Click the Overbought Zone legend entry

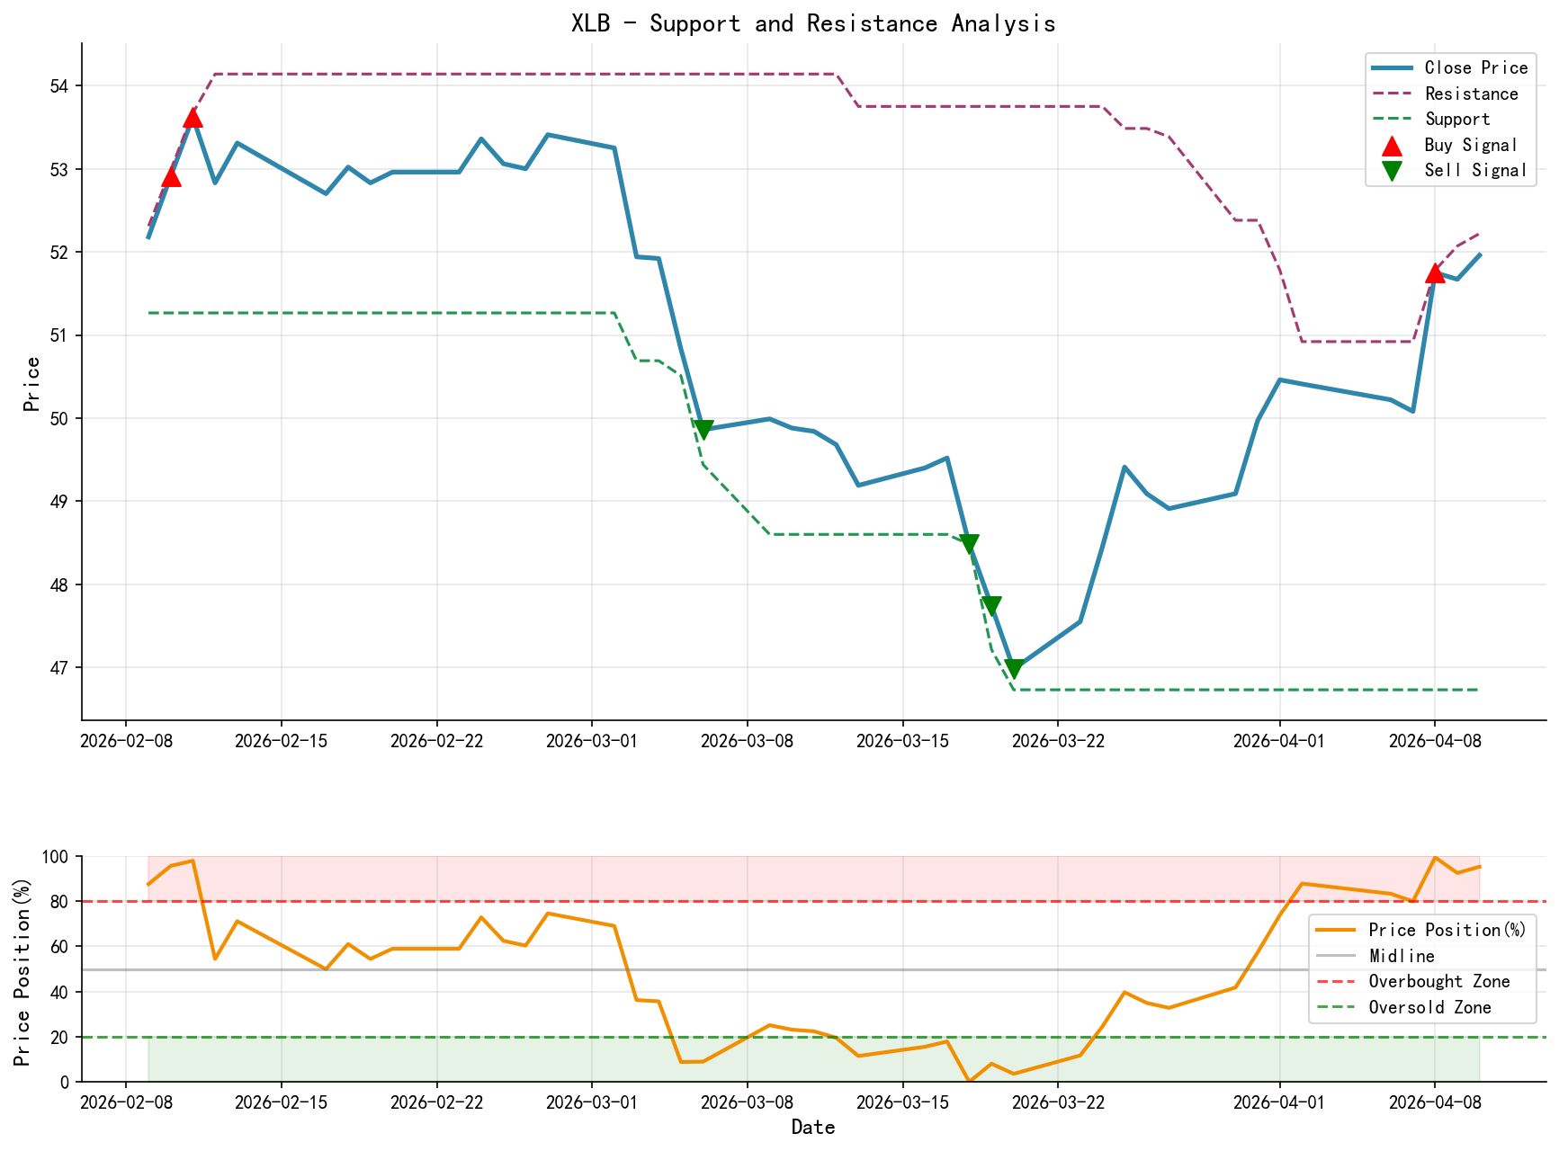1412,982
